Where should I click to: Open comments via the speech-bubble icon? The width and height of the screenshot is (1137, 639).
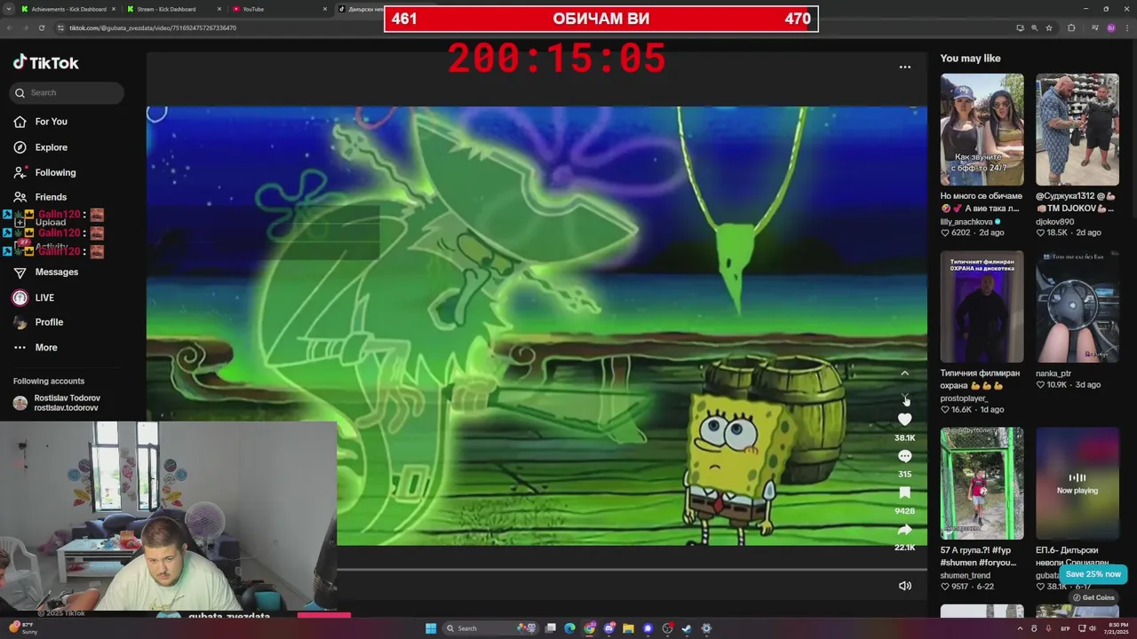coord(904,456)
